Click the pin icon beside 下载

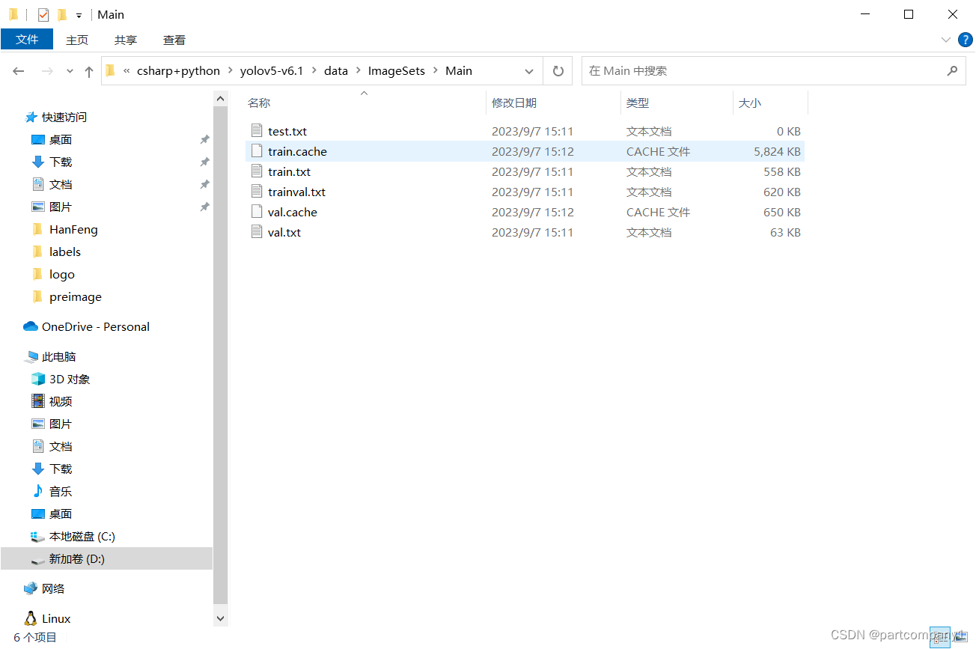(x=204, y=162)
